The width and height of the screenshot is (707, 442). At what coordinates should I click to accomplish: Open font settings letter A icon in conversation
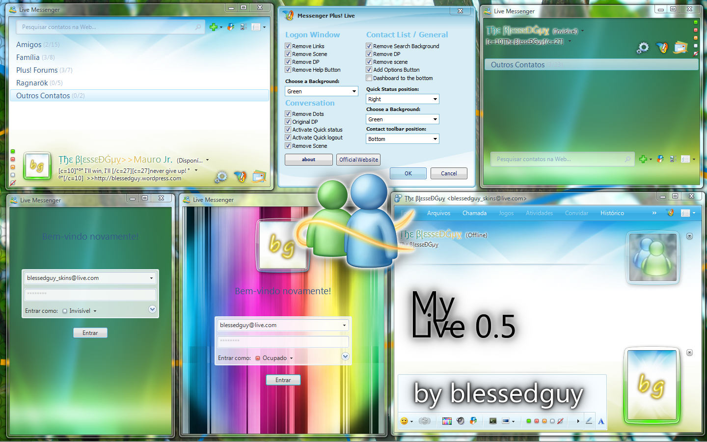(601, 421)
